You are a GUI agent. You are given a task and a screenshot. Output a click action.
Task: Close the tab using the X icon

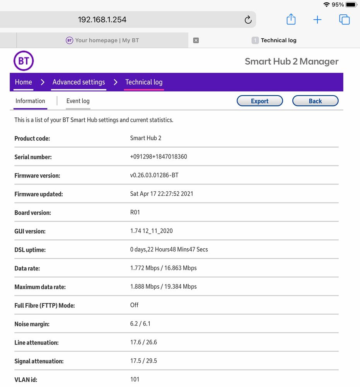[x=196, y=40]
